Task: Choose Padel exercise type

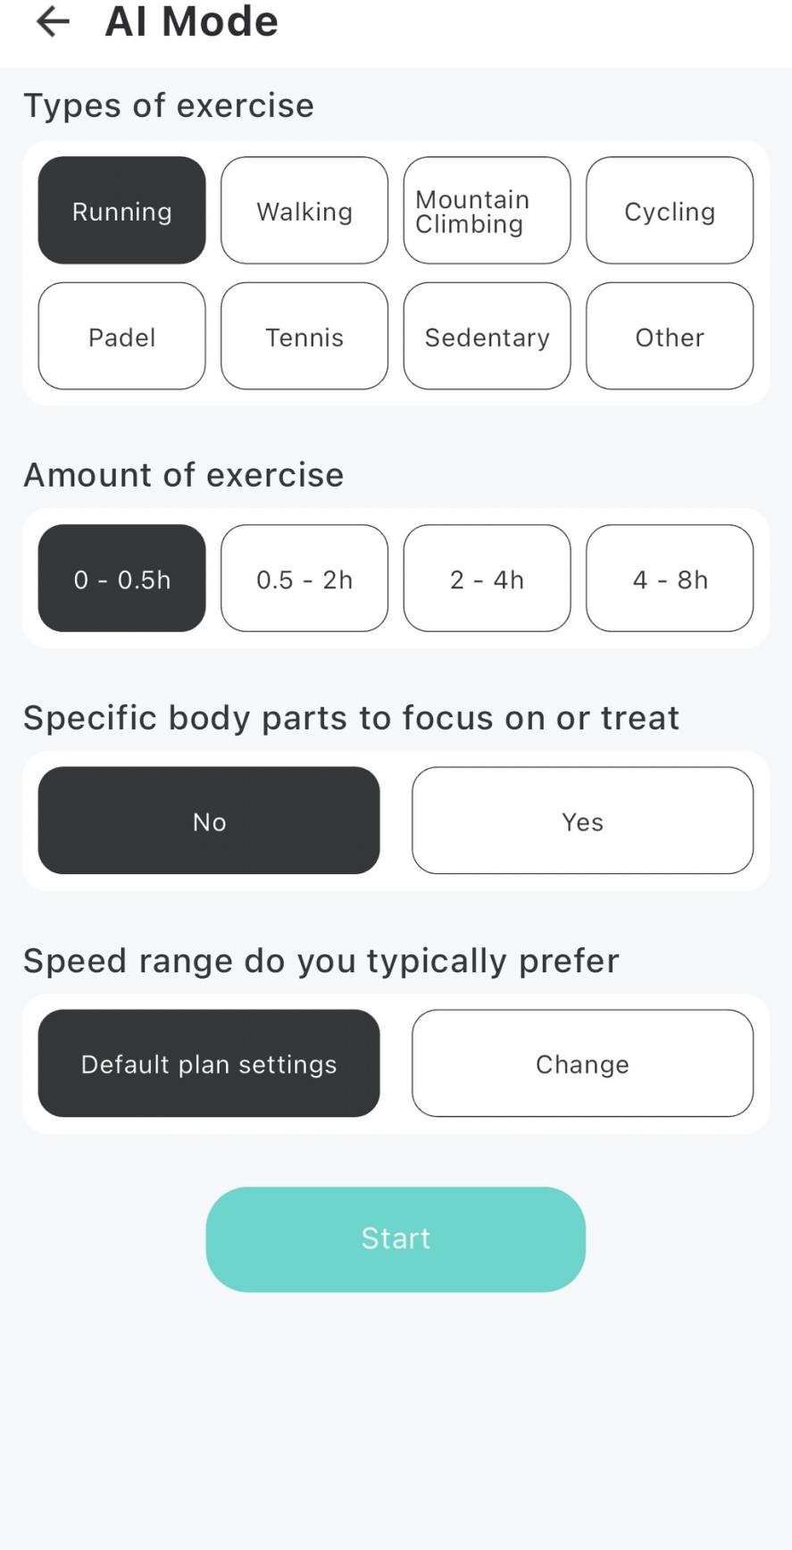Action: 121,337
